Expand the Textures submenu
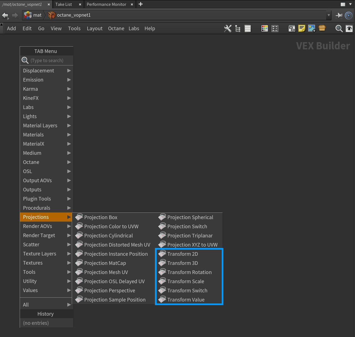This screenshot has width=355, height=337. 46,263
